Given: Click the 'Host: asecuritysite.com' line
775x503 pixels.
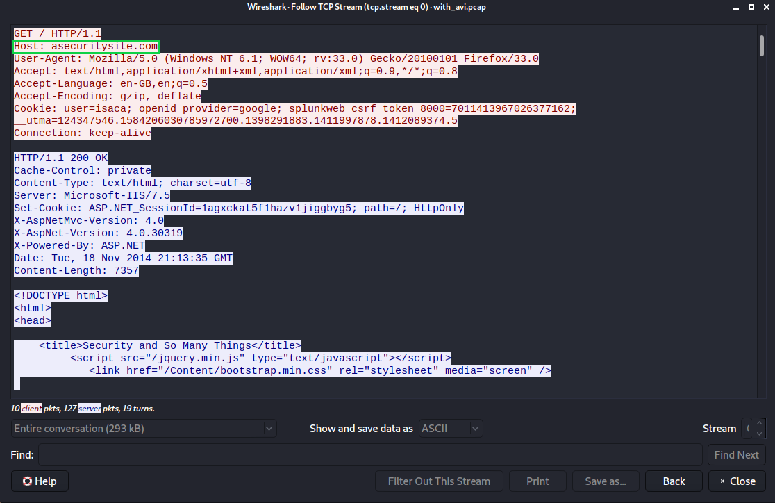Looking at the screenshot, I should tap(86, 47).
